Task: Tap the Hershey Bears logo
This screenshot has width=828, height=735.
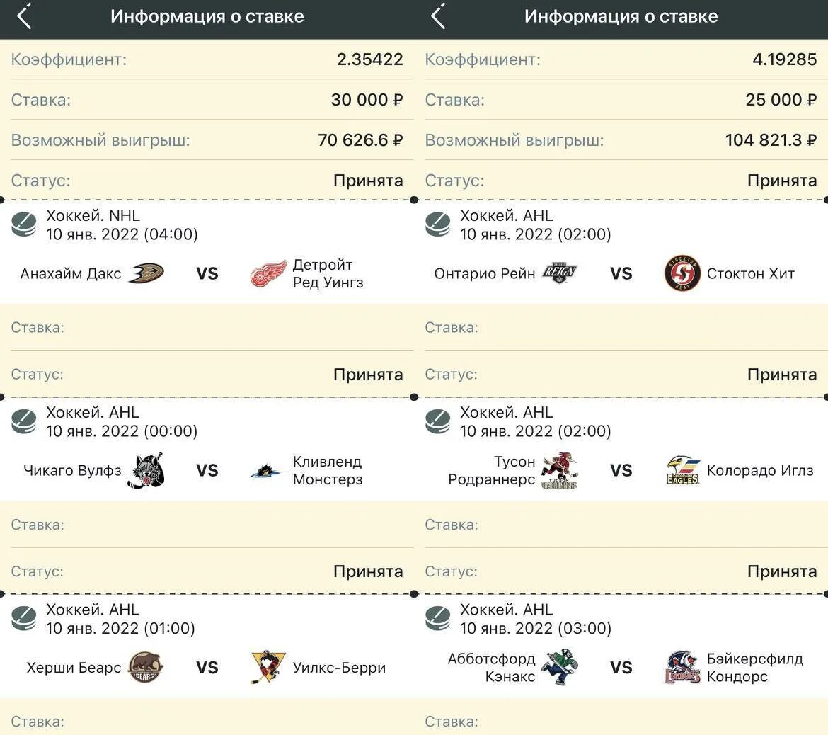Action: [146, 667]
